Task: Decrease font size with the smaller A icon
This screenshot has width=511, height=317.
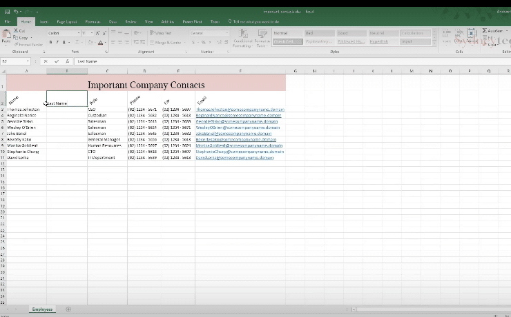Action: click(x=104, y=33)
